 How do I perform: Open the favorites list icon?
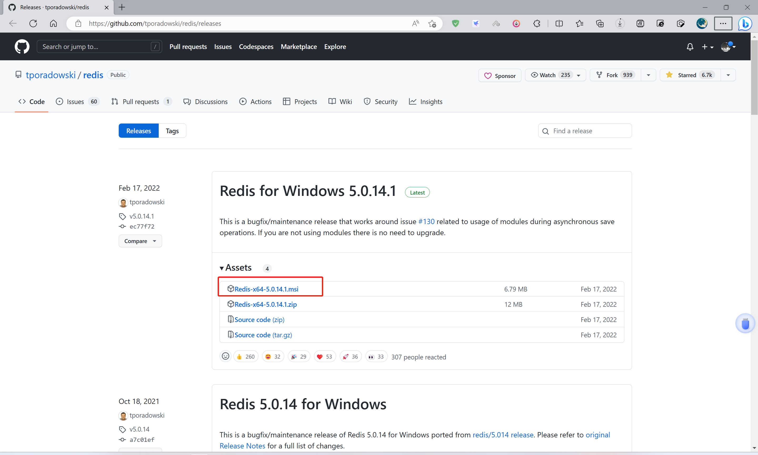click(x=579, y=23)
